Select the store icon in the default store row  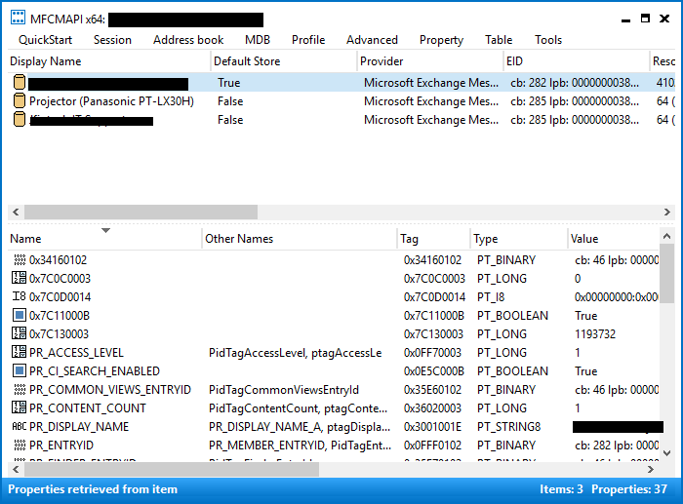coord(20,82)
